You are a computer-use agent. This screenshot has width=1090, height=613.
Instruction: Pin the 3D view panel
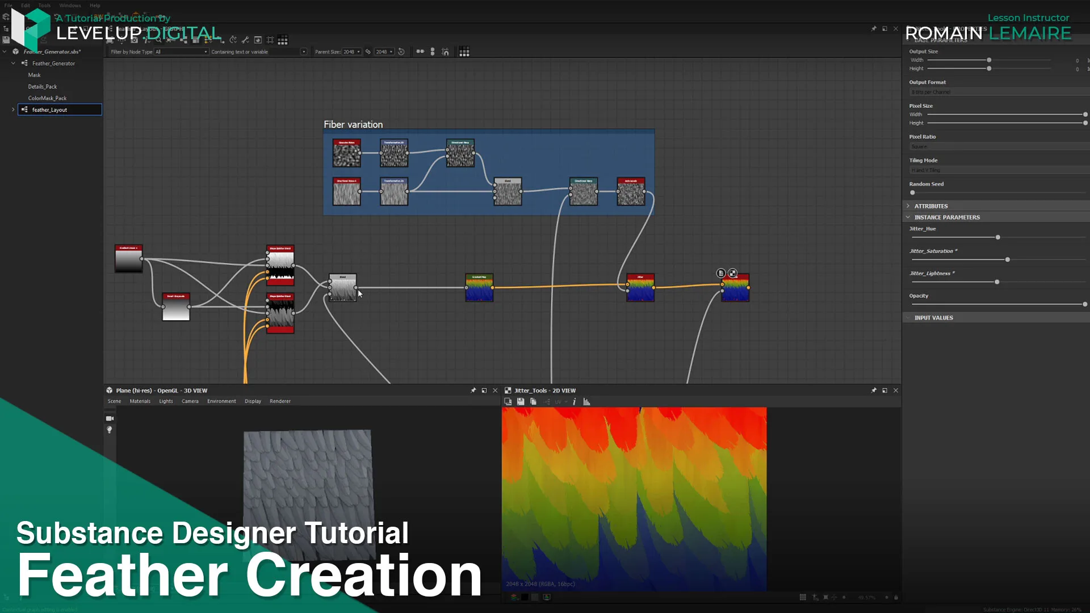[x=473, y=391]
